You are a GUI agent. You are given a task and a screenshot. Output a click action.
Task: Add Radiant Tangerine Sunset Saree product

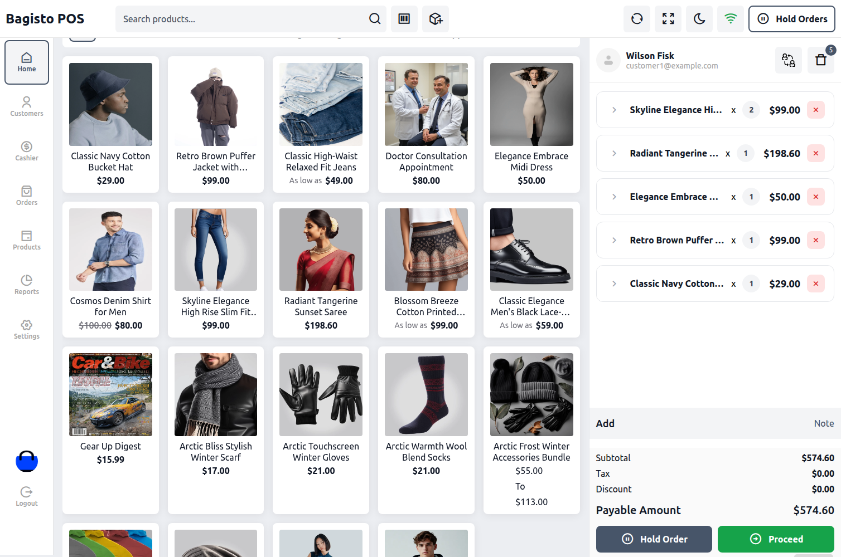coord(321,270)
